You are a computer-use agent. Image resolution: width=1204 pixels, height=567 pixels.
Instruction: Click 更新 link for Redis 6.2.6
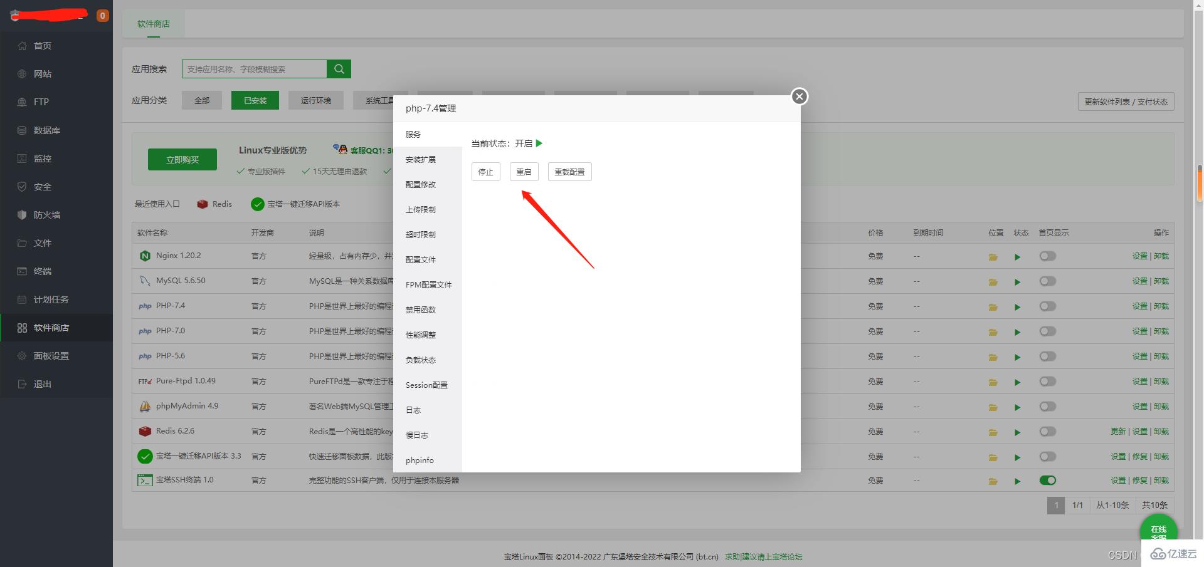[x=1118, y=431]
